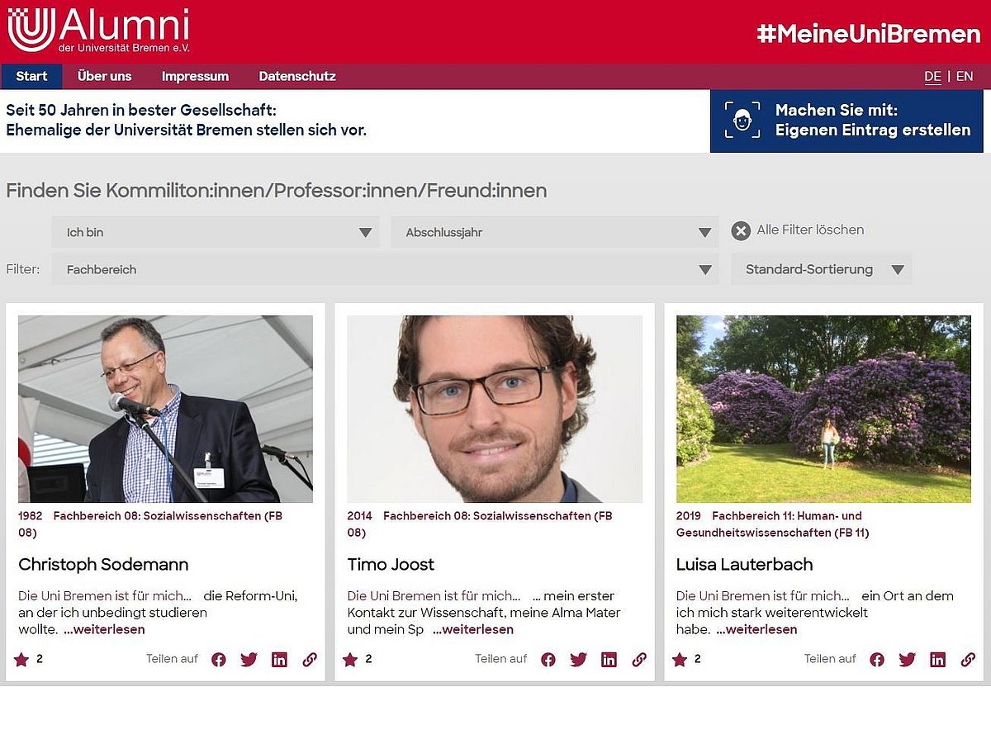Viewport: 991px width, 744px height.
Task: Share Timo Joost's entry on Twitter
Action: point(578,660)
